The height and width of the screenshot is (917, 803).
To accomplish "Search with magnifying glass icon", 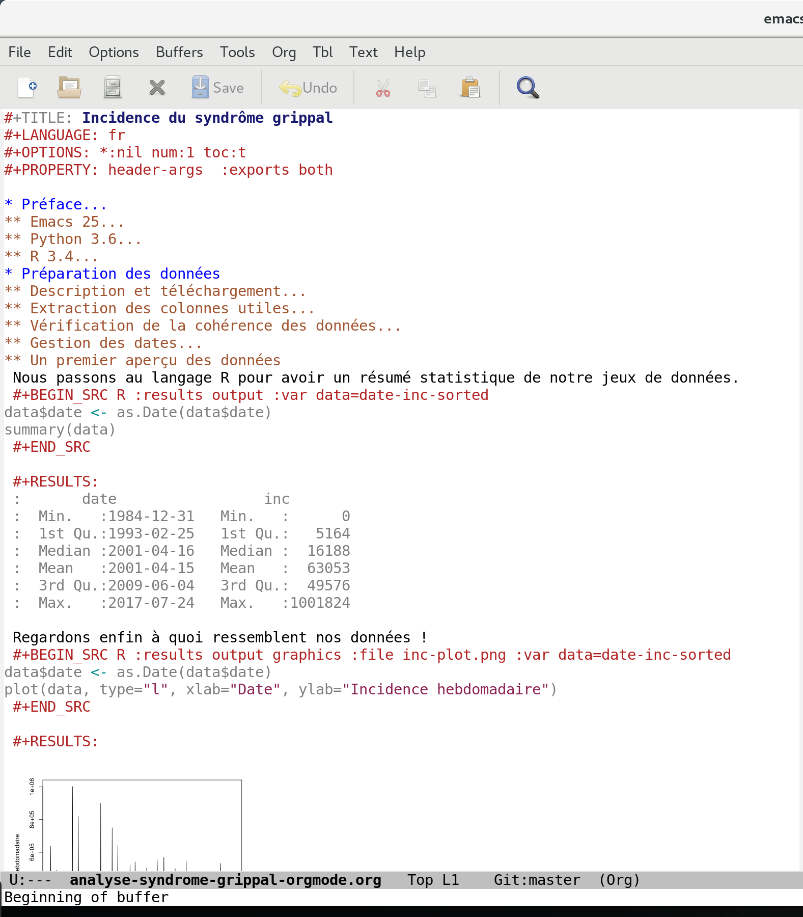I will coord(528,88).
